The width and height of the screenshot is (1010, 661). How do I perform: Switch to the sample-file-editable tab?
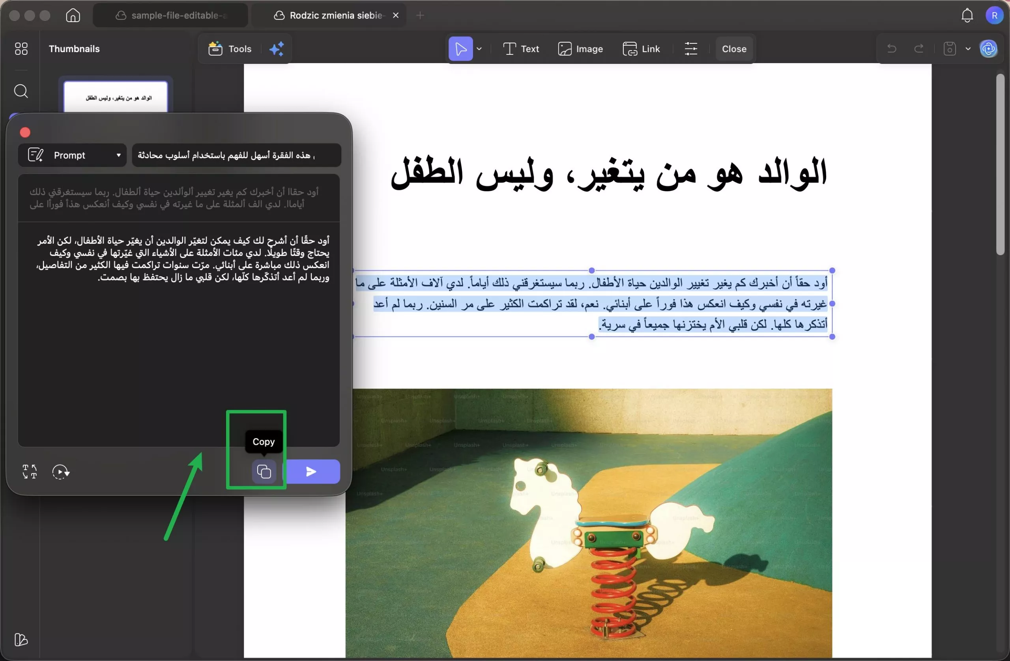pyautogui.click(x=170, y=15)
